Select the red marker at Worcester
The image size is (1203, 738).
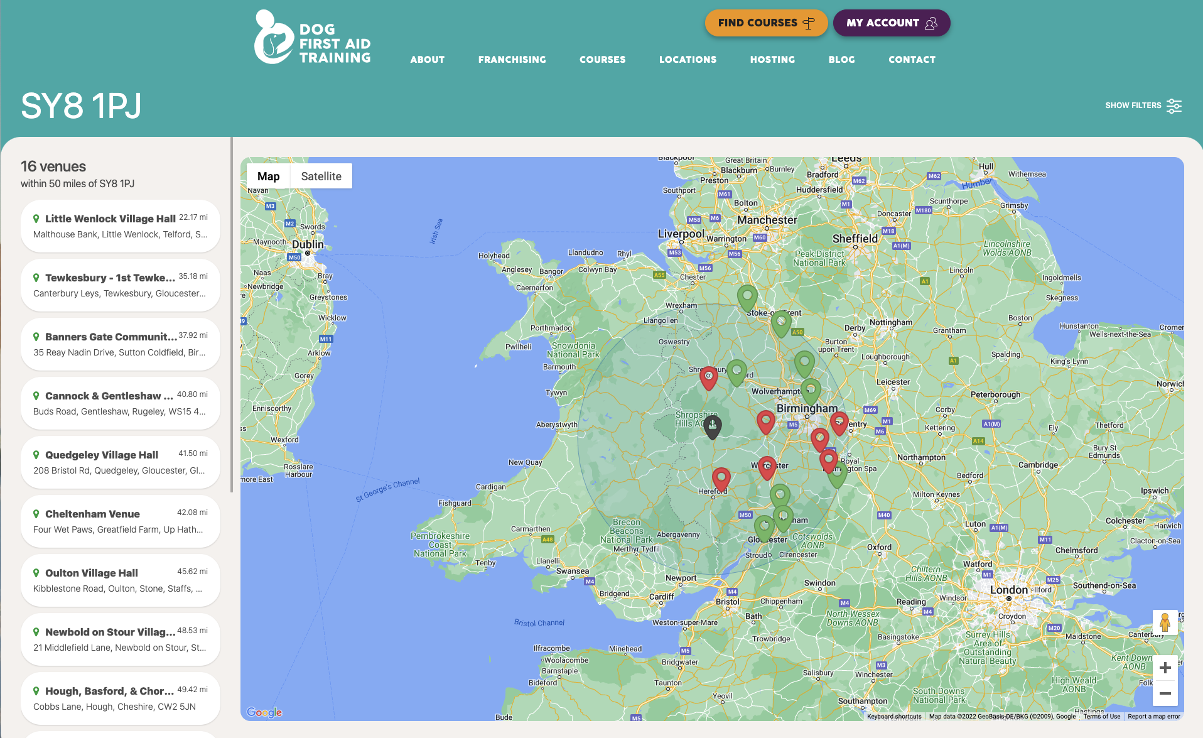(x=767, y=468)
